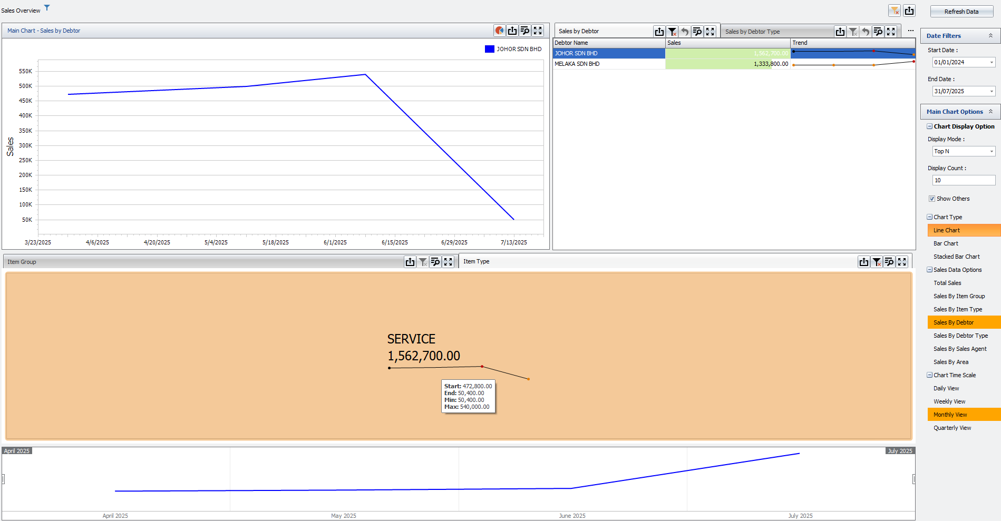Viewport: 1001px width, 521px height.
Task: Click the inspect data icon in Item Group panel
Action: 435,262
